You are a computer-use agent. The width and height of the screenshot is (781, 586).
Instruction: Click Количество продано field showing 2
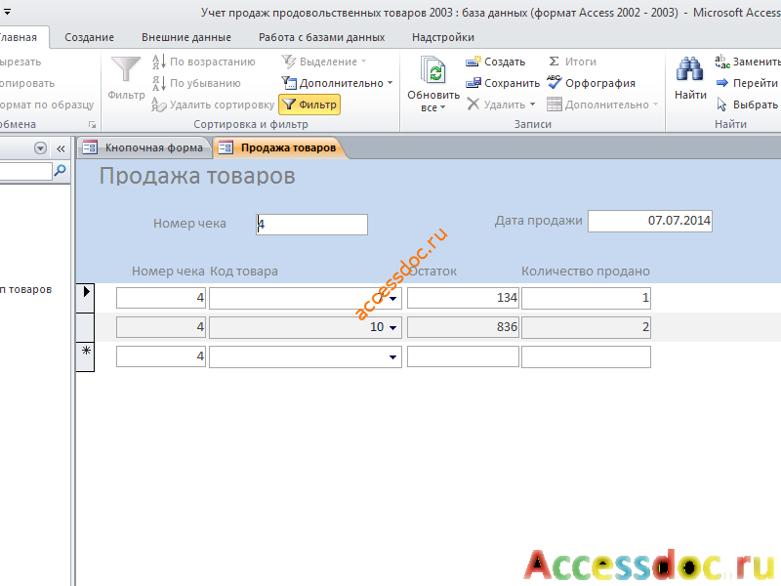(586, 327)
